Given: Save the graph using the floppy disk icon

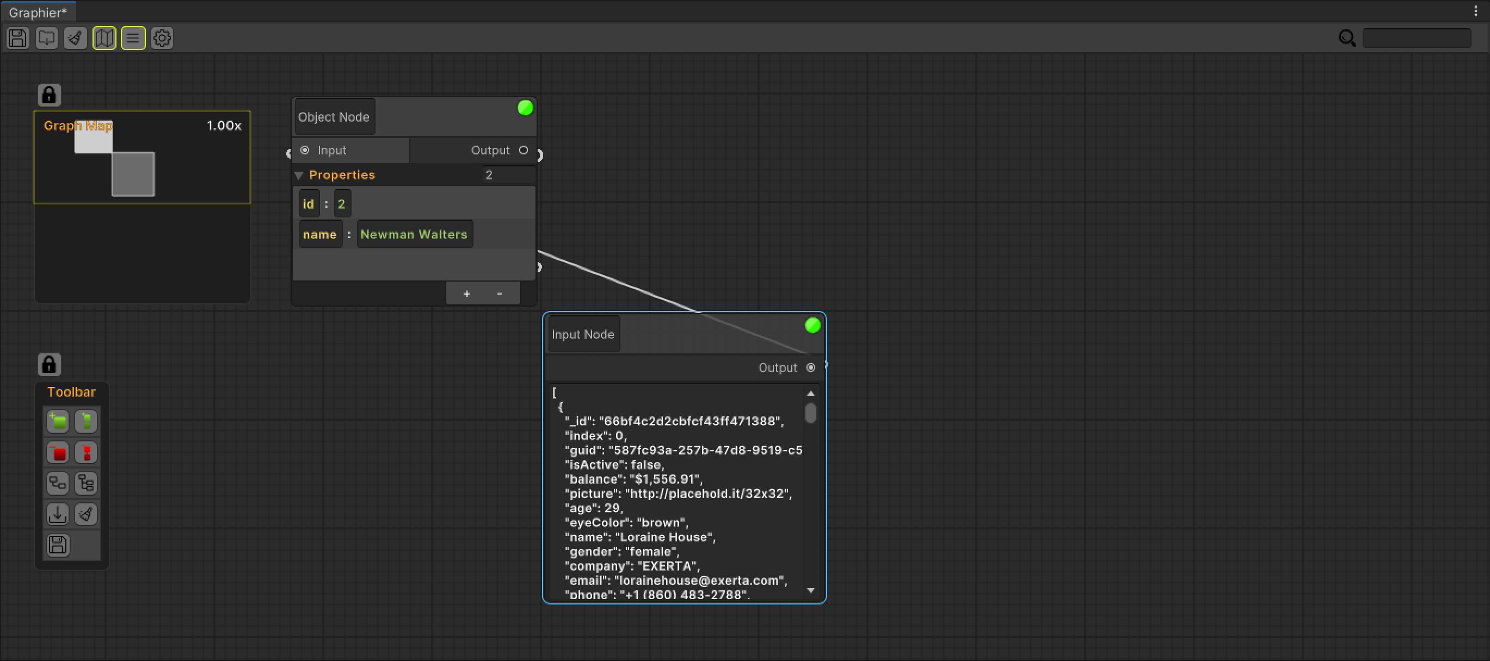Looking at the screenshot, I should 17,38.
